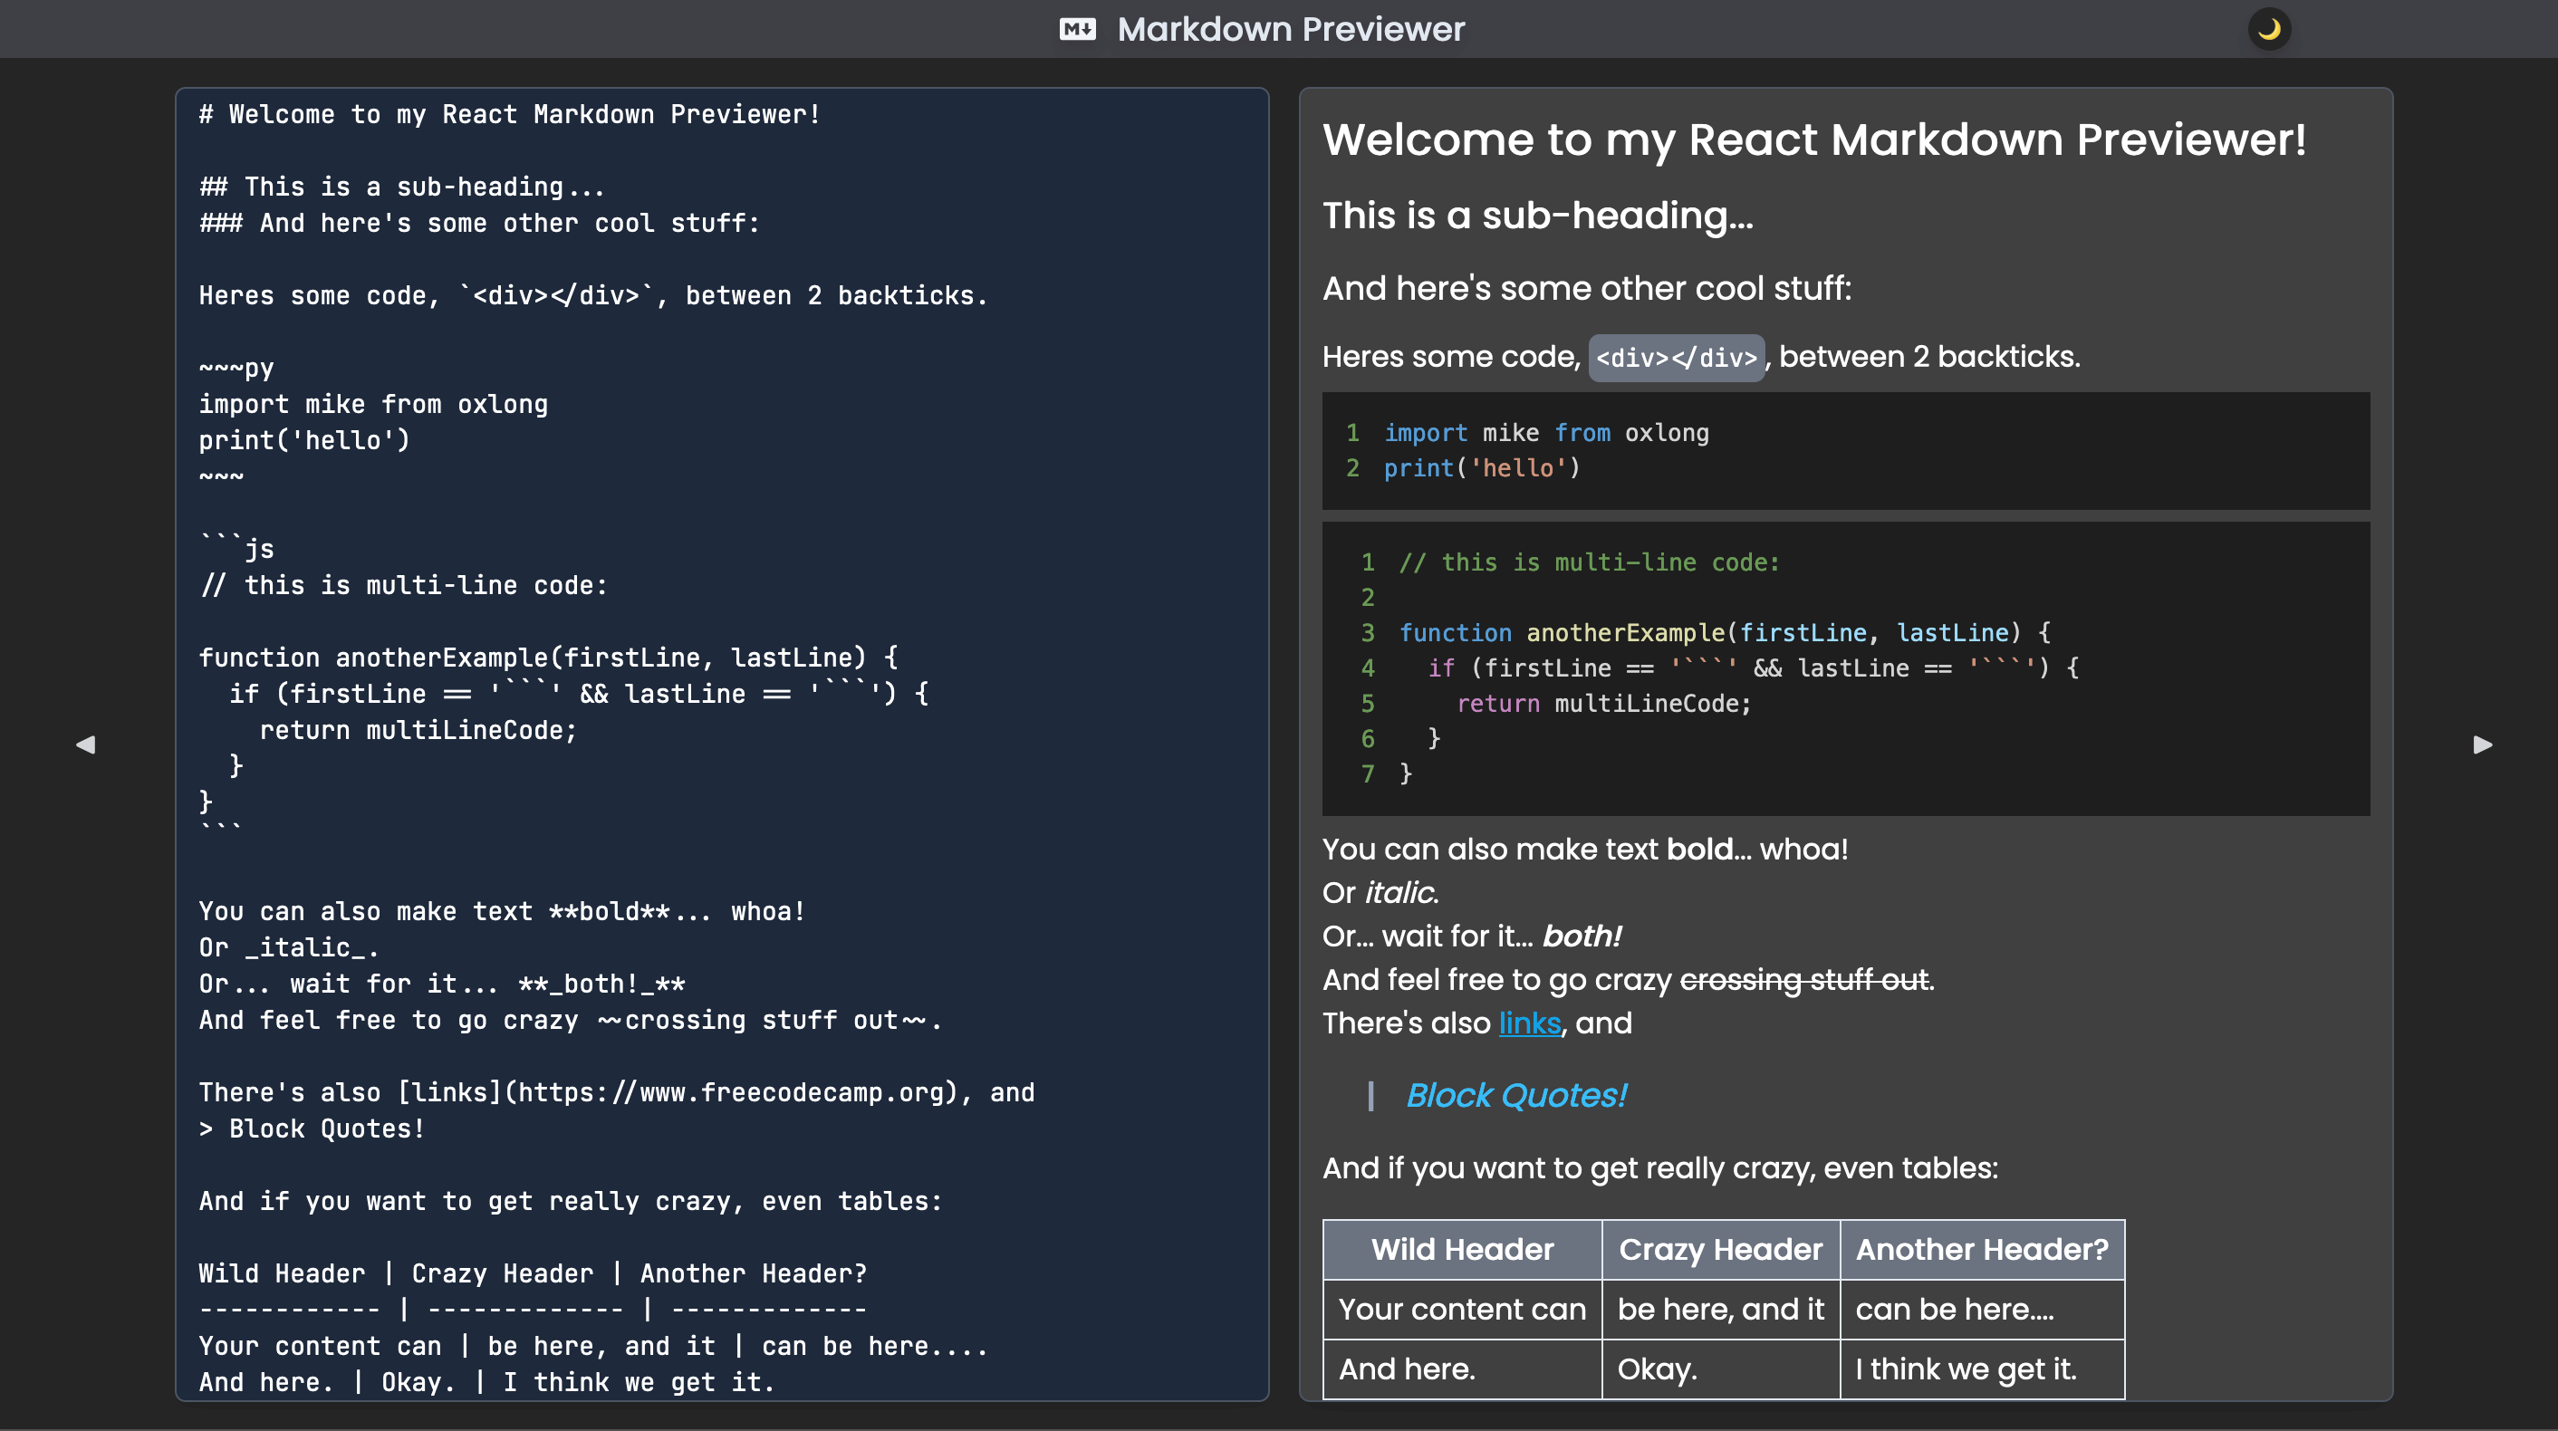This screenshot has width=2558, height=1431.
Task: Collapse the editor using the left arrow
Action: tap(85, 744)
